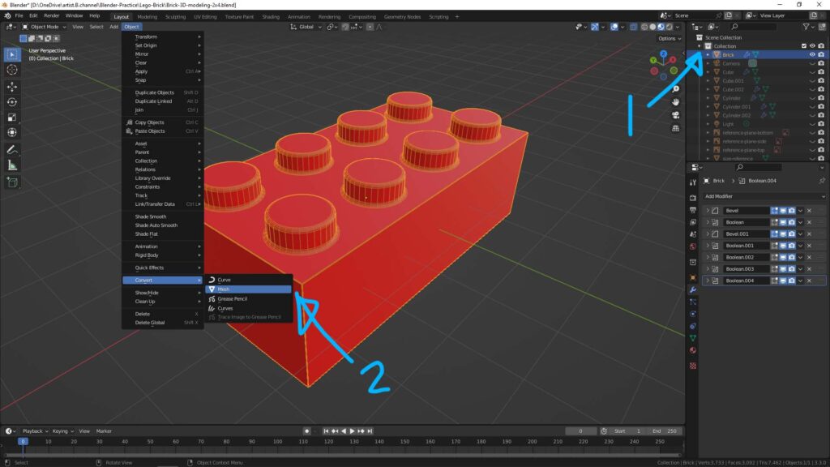Viewport: 830px width, 467px height.
Task: Open Boolean.001 modifier options chevron
Action: (x=800, y=246)
